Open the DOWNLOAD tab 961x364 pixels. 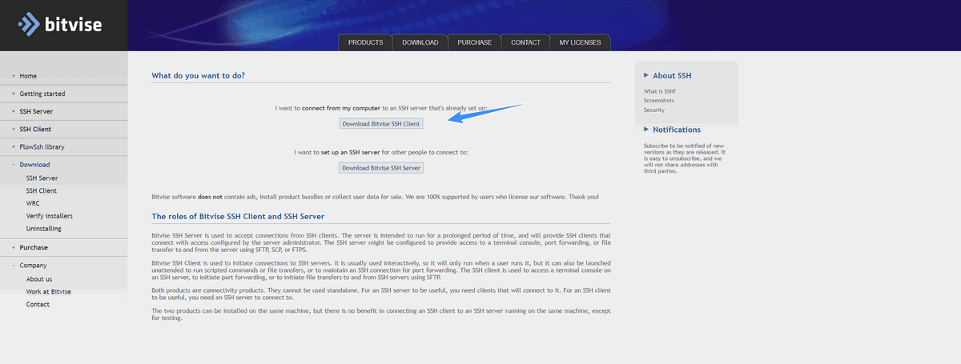[420, 42]
